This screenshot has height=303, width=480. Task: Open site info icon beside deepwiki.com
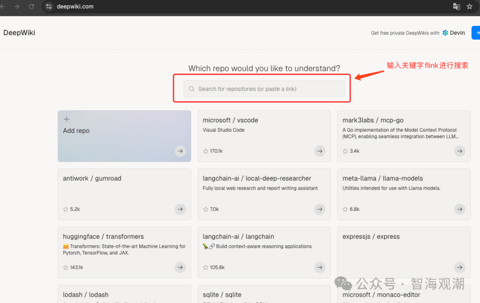[48, 6]
